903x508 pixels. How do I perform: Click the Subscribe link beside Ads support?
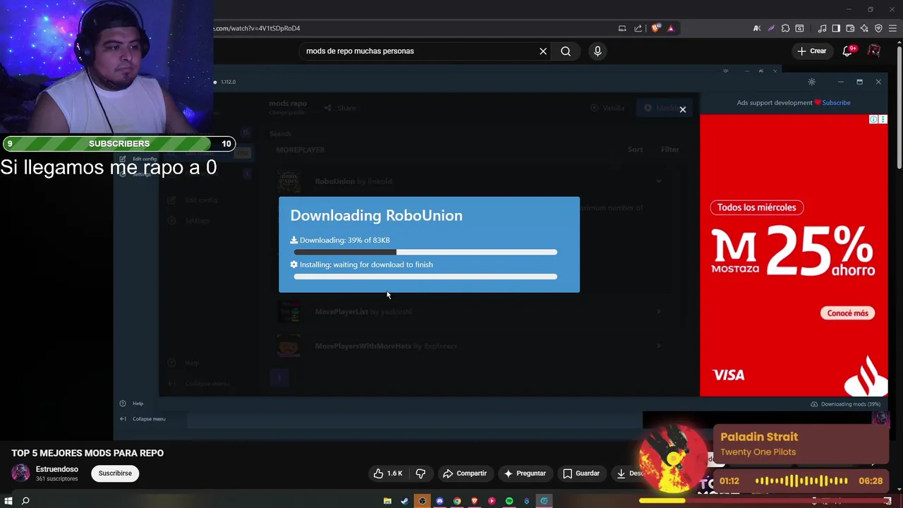[836, 102]
